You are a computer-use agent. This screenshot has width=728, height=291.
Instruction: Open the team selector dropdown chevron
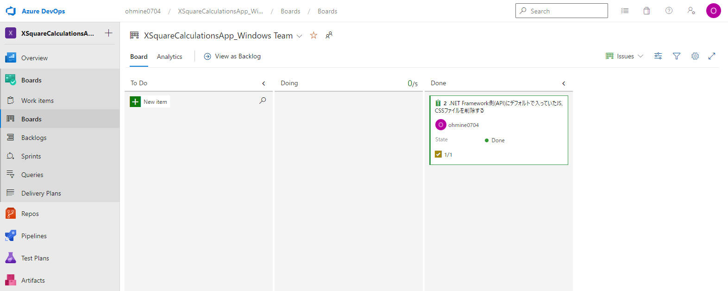point(300,36)
